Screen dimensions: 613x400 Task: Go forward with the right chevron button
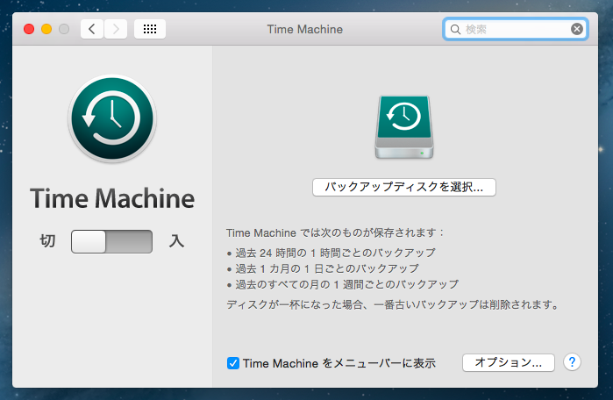coord(116,29)
